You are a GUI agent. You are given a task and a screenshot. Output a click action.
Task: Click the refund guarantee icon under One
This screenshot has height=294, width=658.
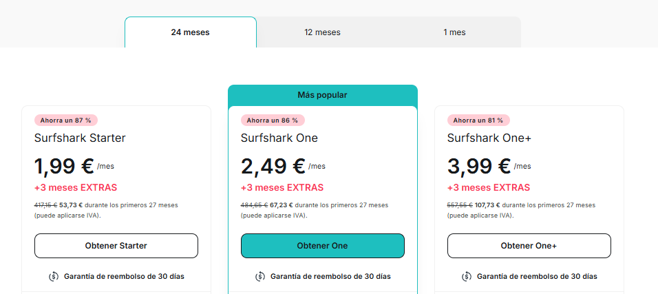coord(260,276)
